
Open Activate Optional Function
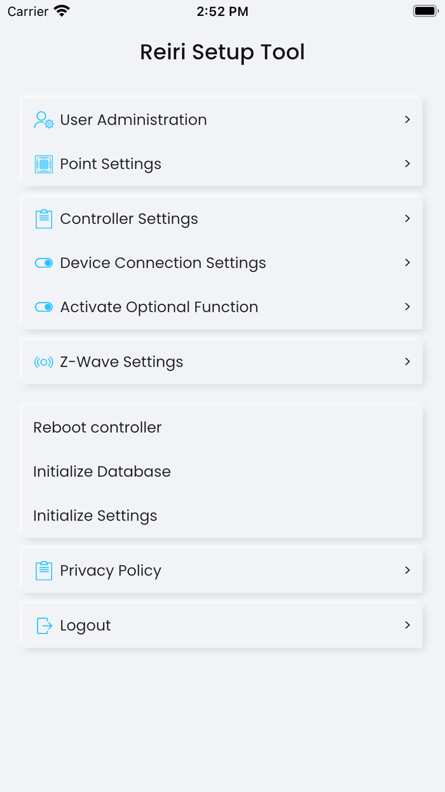(222, 307)
